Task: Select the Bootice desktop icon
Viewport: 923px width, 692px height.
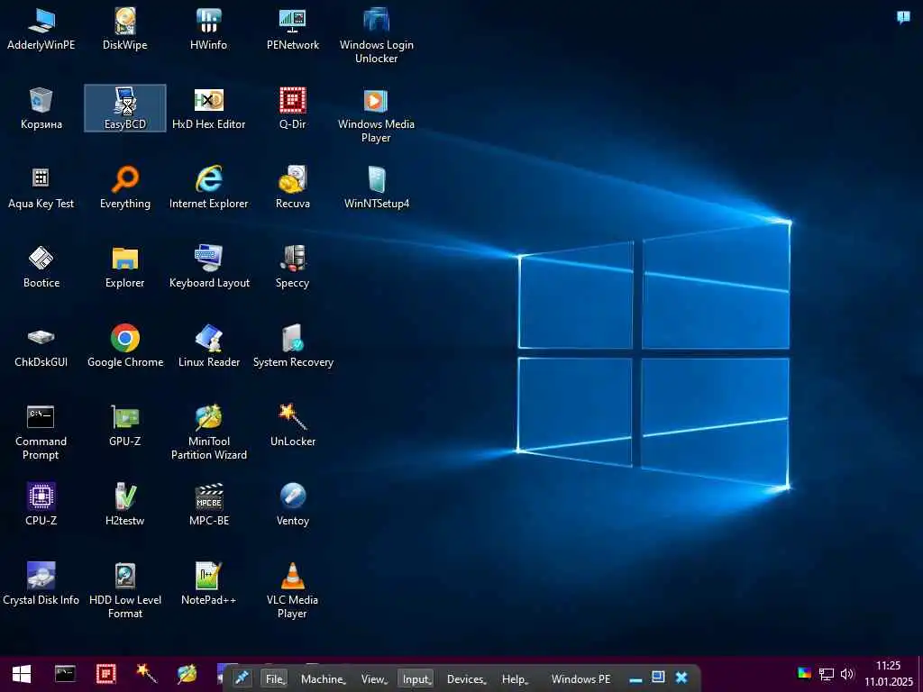Action: (41, 268)
